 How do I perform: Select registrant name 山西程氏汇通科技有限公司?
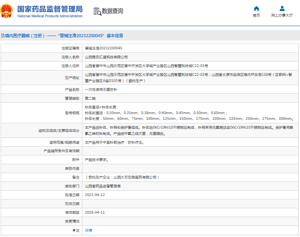pyautogui.click(x=107, y=57)
